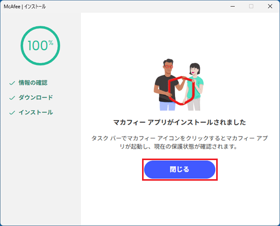280x226 pixels.
Task: Close the McAfee installer window
Action: click(x=270, y=6)
